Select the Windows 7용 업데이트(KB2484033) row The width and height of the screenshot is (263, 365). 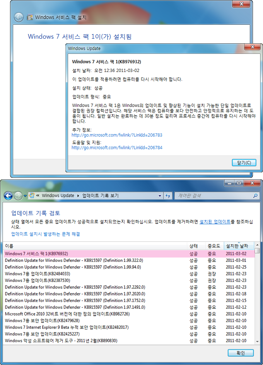coord(129,274)
